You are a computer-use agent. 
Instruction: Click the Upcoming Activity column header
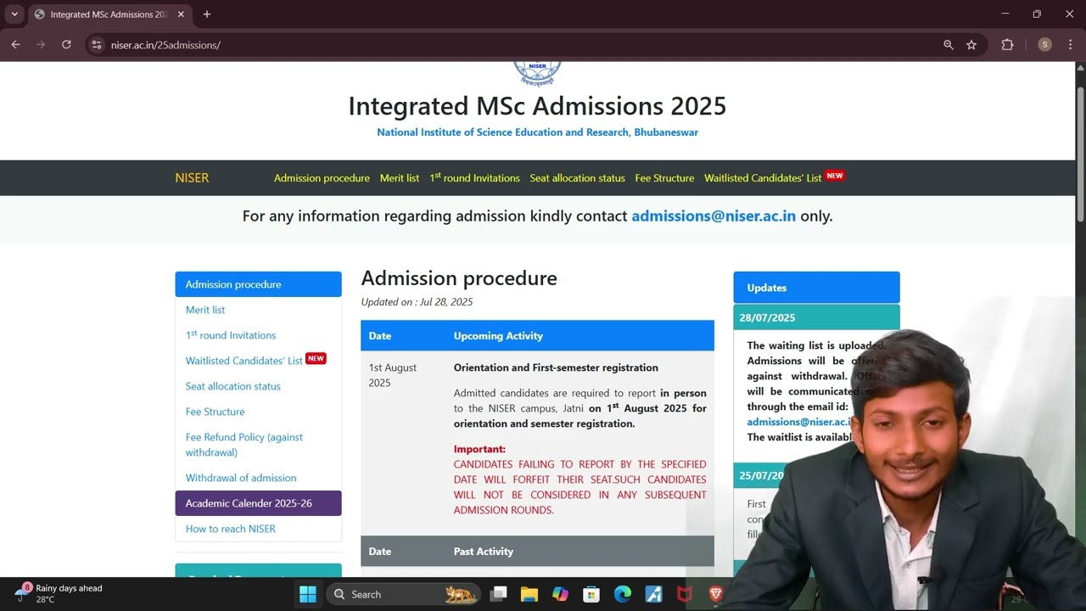coord(498,336)
